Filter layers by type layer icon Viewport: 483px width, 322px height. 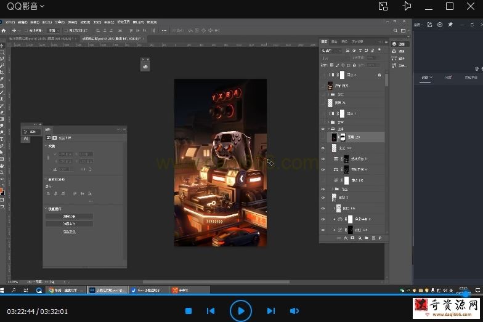360,50
